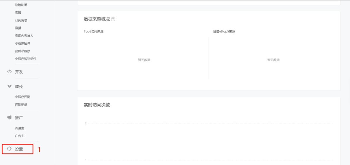Image resolution: width=350 pixels, height=165 pixels.
Task: Click 暂无数据 under Top5访问来源
Action: coord(144,60)
